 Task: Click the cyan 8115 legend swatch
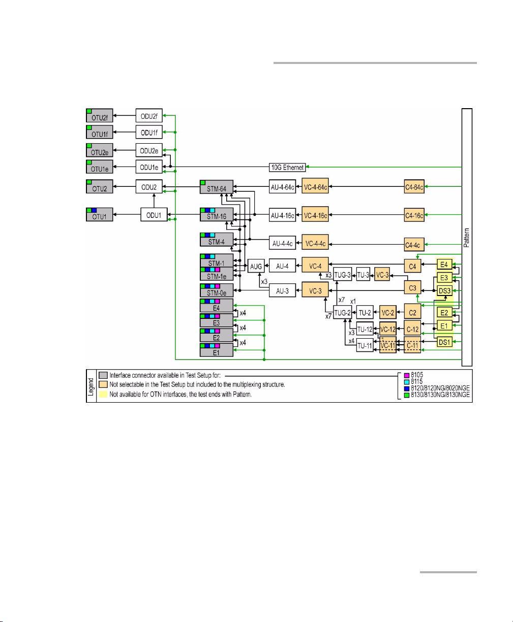coord(406,382)
